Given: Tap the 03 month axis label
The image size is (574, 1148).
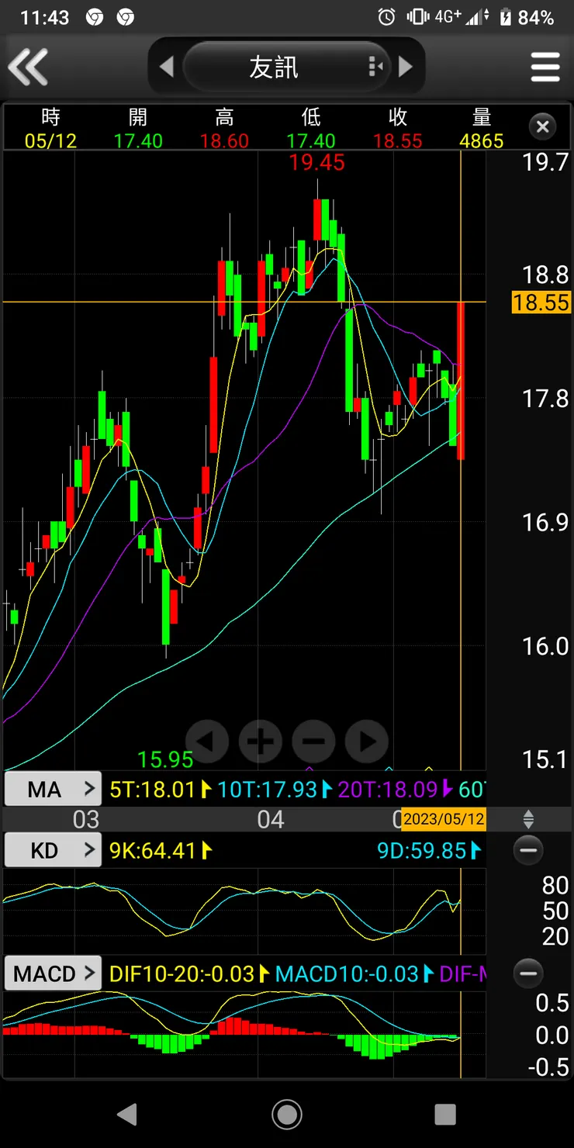Looking at the screenshot, I should (86, 819).
